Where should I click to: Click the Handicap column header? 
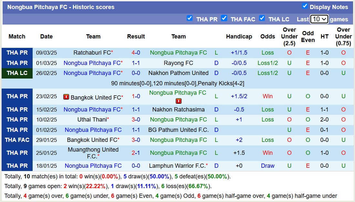click(x=239, y=37)
